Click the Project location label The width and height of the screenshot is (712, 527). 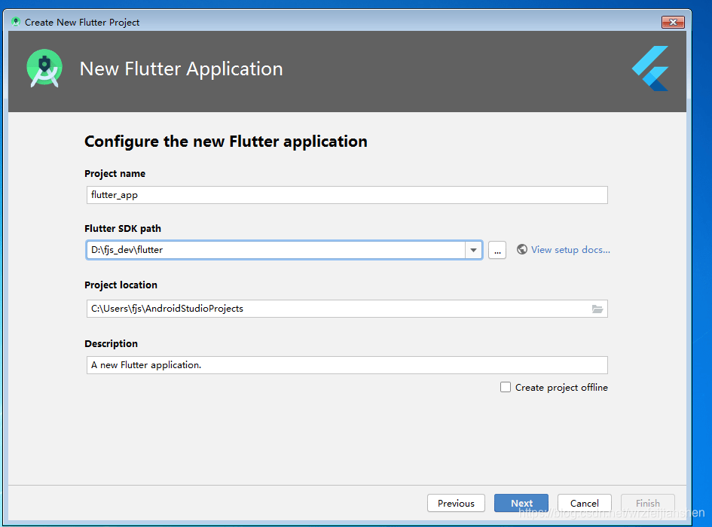[x=121, y=285]
